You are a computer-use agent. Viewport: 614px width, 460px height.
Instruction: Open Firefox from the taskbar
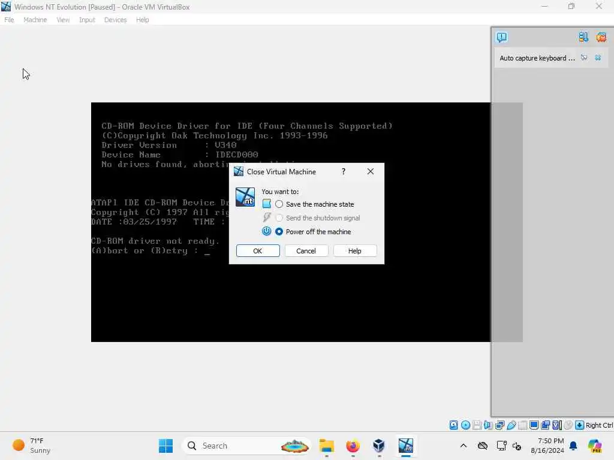point(353,446)
